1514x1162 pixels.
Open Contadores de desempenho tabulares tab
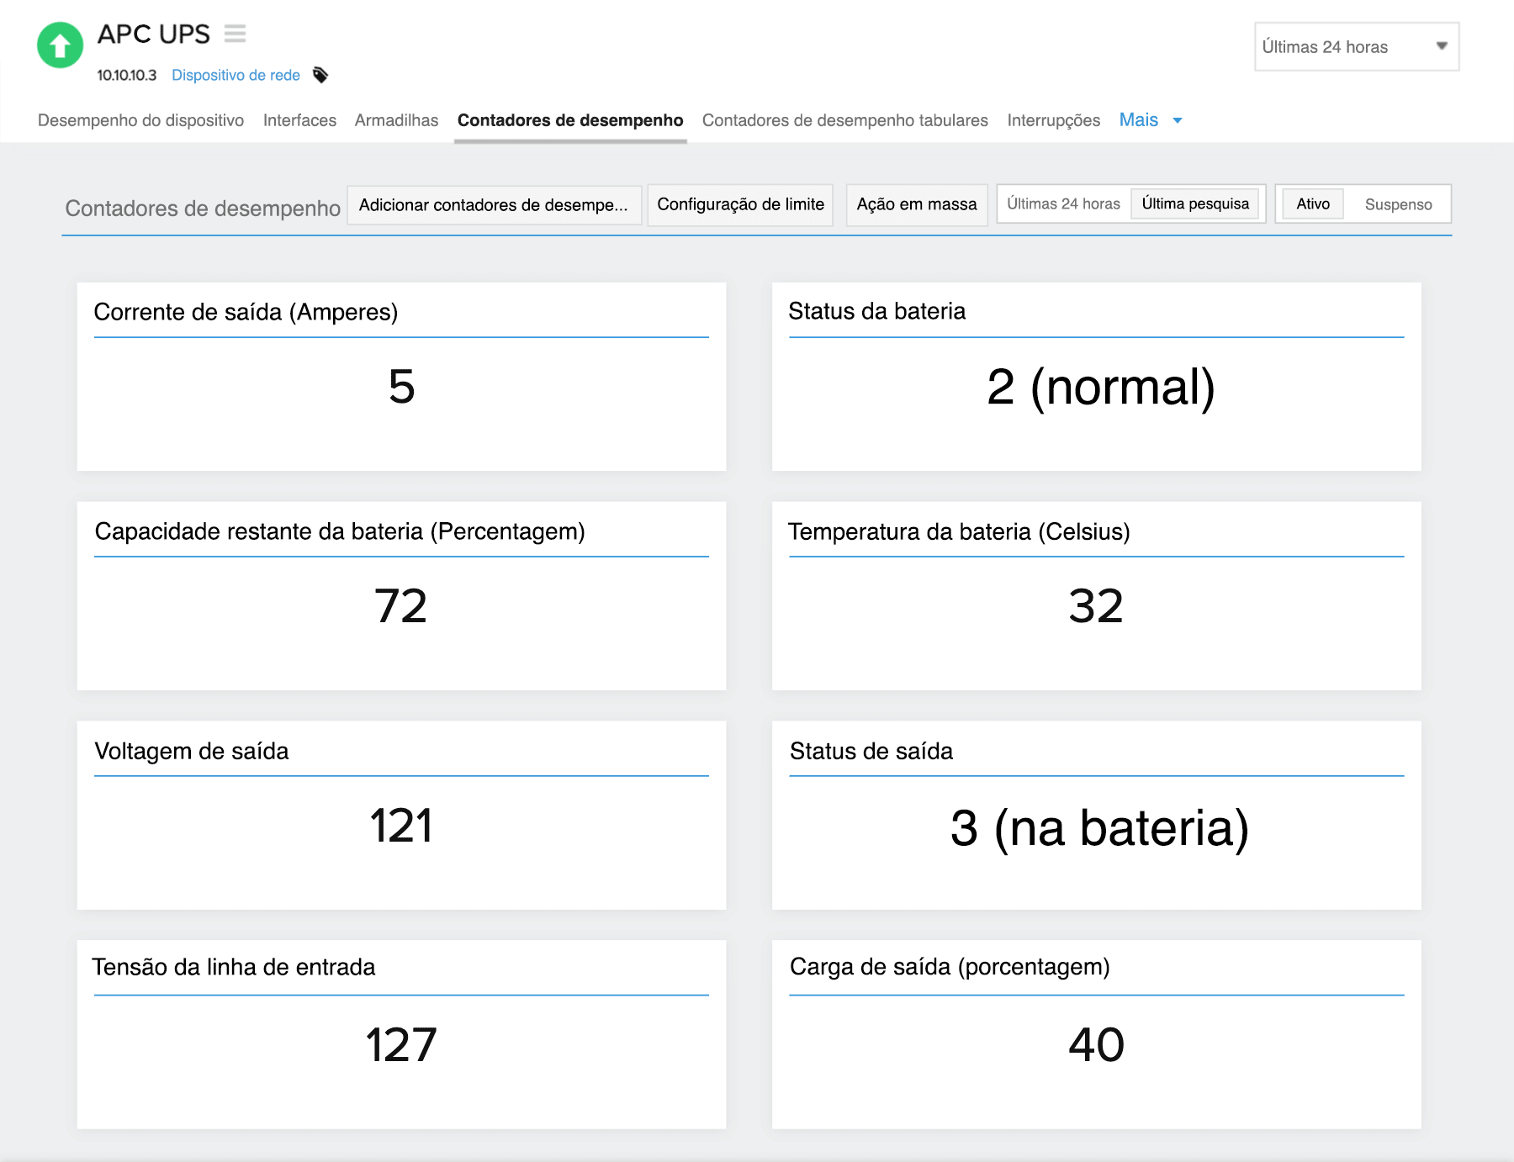(844, 120)
